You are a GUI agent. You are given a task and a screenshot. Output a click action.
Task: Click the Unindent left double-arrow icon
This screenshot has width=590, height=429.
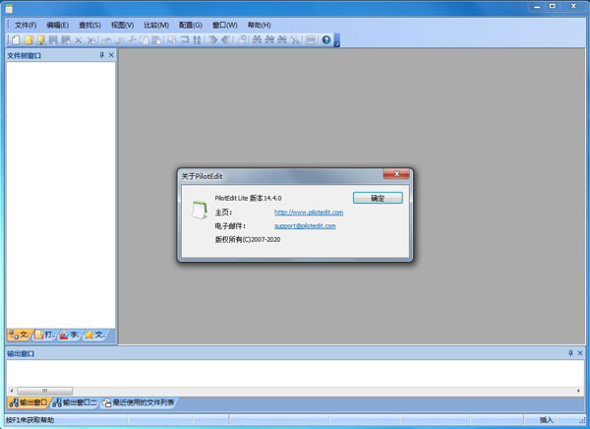[x=225, y=39]
